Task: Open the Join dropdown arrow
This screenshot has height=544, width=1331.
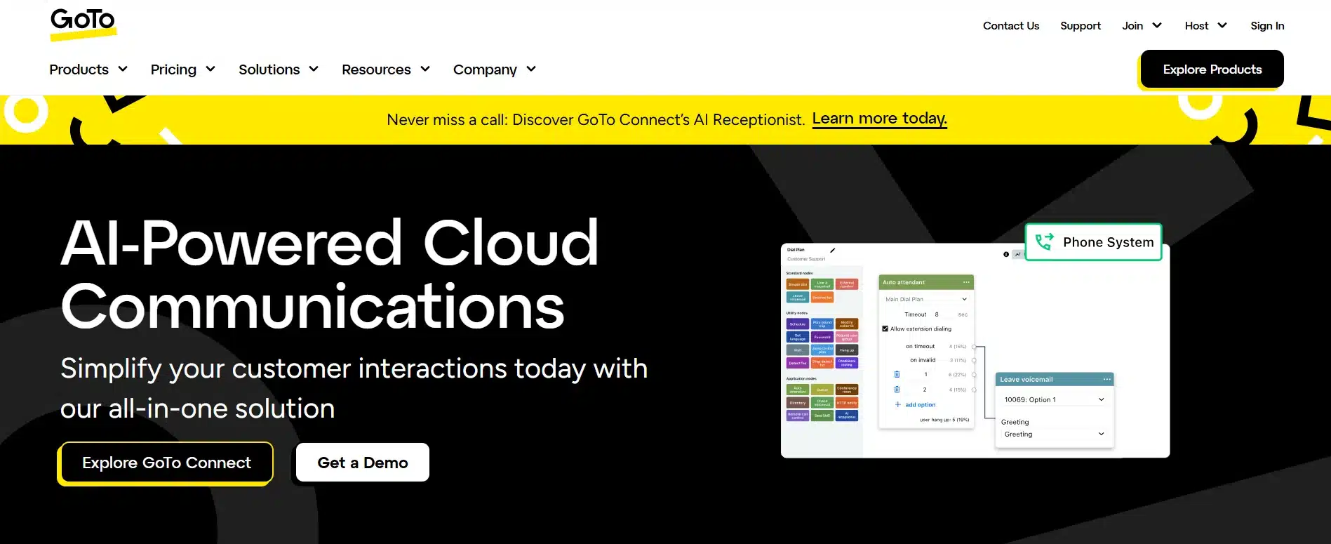Action: pos(1157,25)
